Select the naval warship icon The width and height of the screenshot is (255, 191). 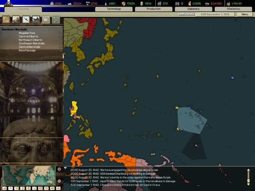point(36,19)
